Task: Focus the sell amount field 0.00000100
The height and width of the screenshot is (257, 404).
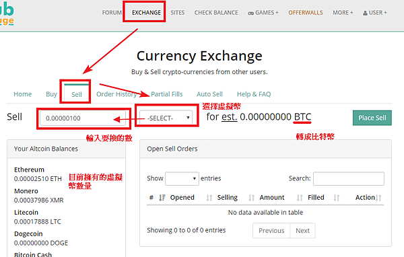Action: click(x=83, y=118)
